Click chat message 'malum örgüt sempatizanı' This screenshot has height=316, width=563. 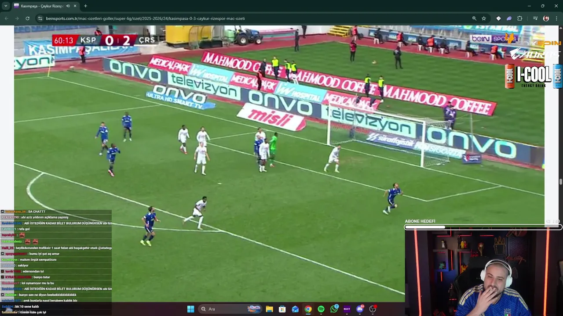[38, 260]
